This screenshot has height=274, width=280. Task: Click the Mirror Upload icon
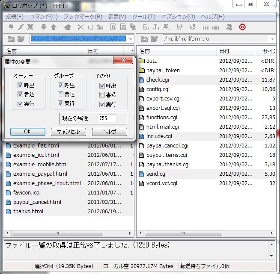tap(67, 27)
